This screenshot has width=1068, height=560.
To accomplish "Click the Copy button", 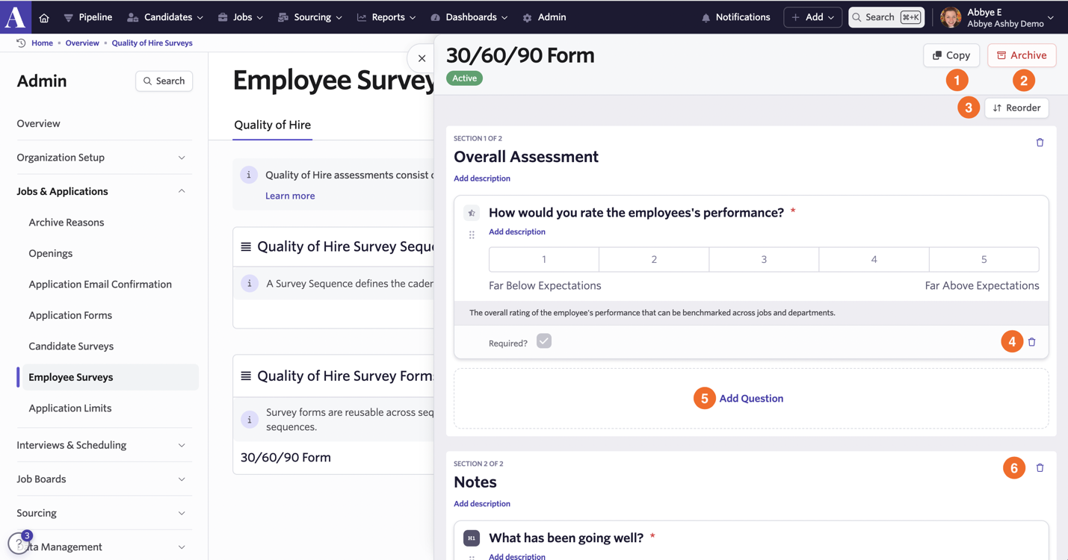I will 951,55.
